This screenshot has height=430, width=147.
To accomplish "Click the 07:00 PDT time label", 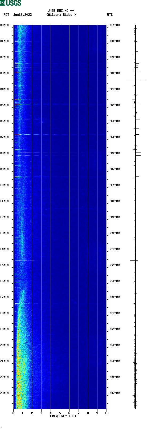I will tap(5, 137).
